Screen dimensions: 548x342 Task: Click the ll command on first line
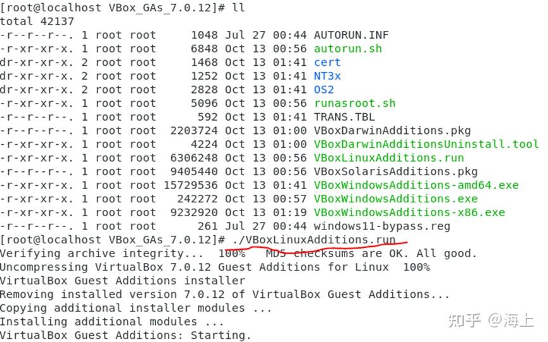[x=238, y=8]
